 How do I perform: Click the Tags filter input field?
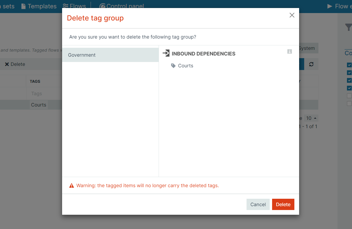(45, 93)
